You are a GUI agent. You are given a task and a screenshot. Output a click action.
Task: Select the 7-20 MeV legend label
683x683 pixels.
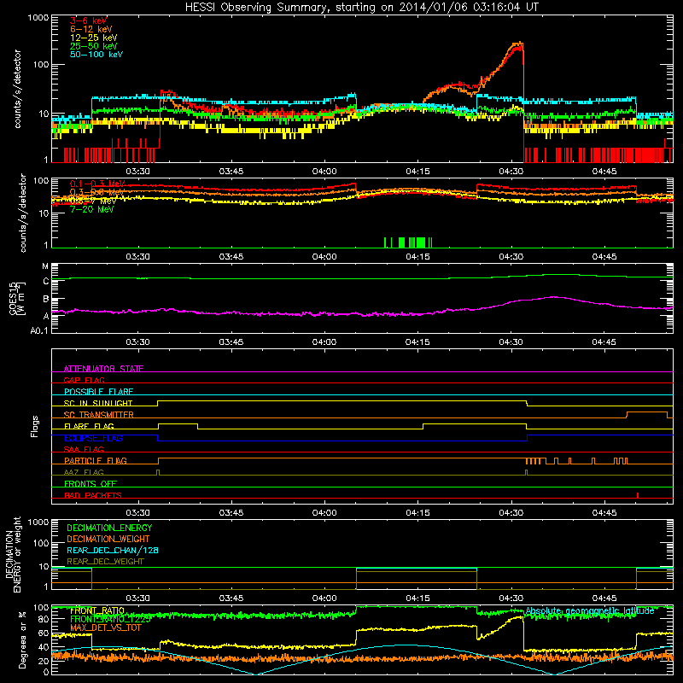[92, 209]
